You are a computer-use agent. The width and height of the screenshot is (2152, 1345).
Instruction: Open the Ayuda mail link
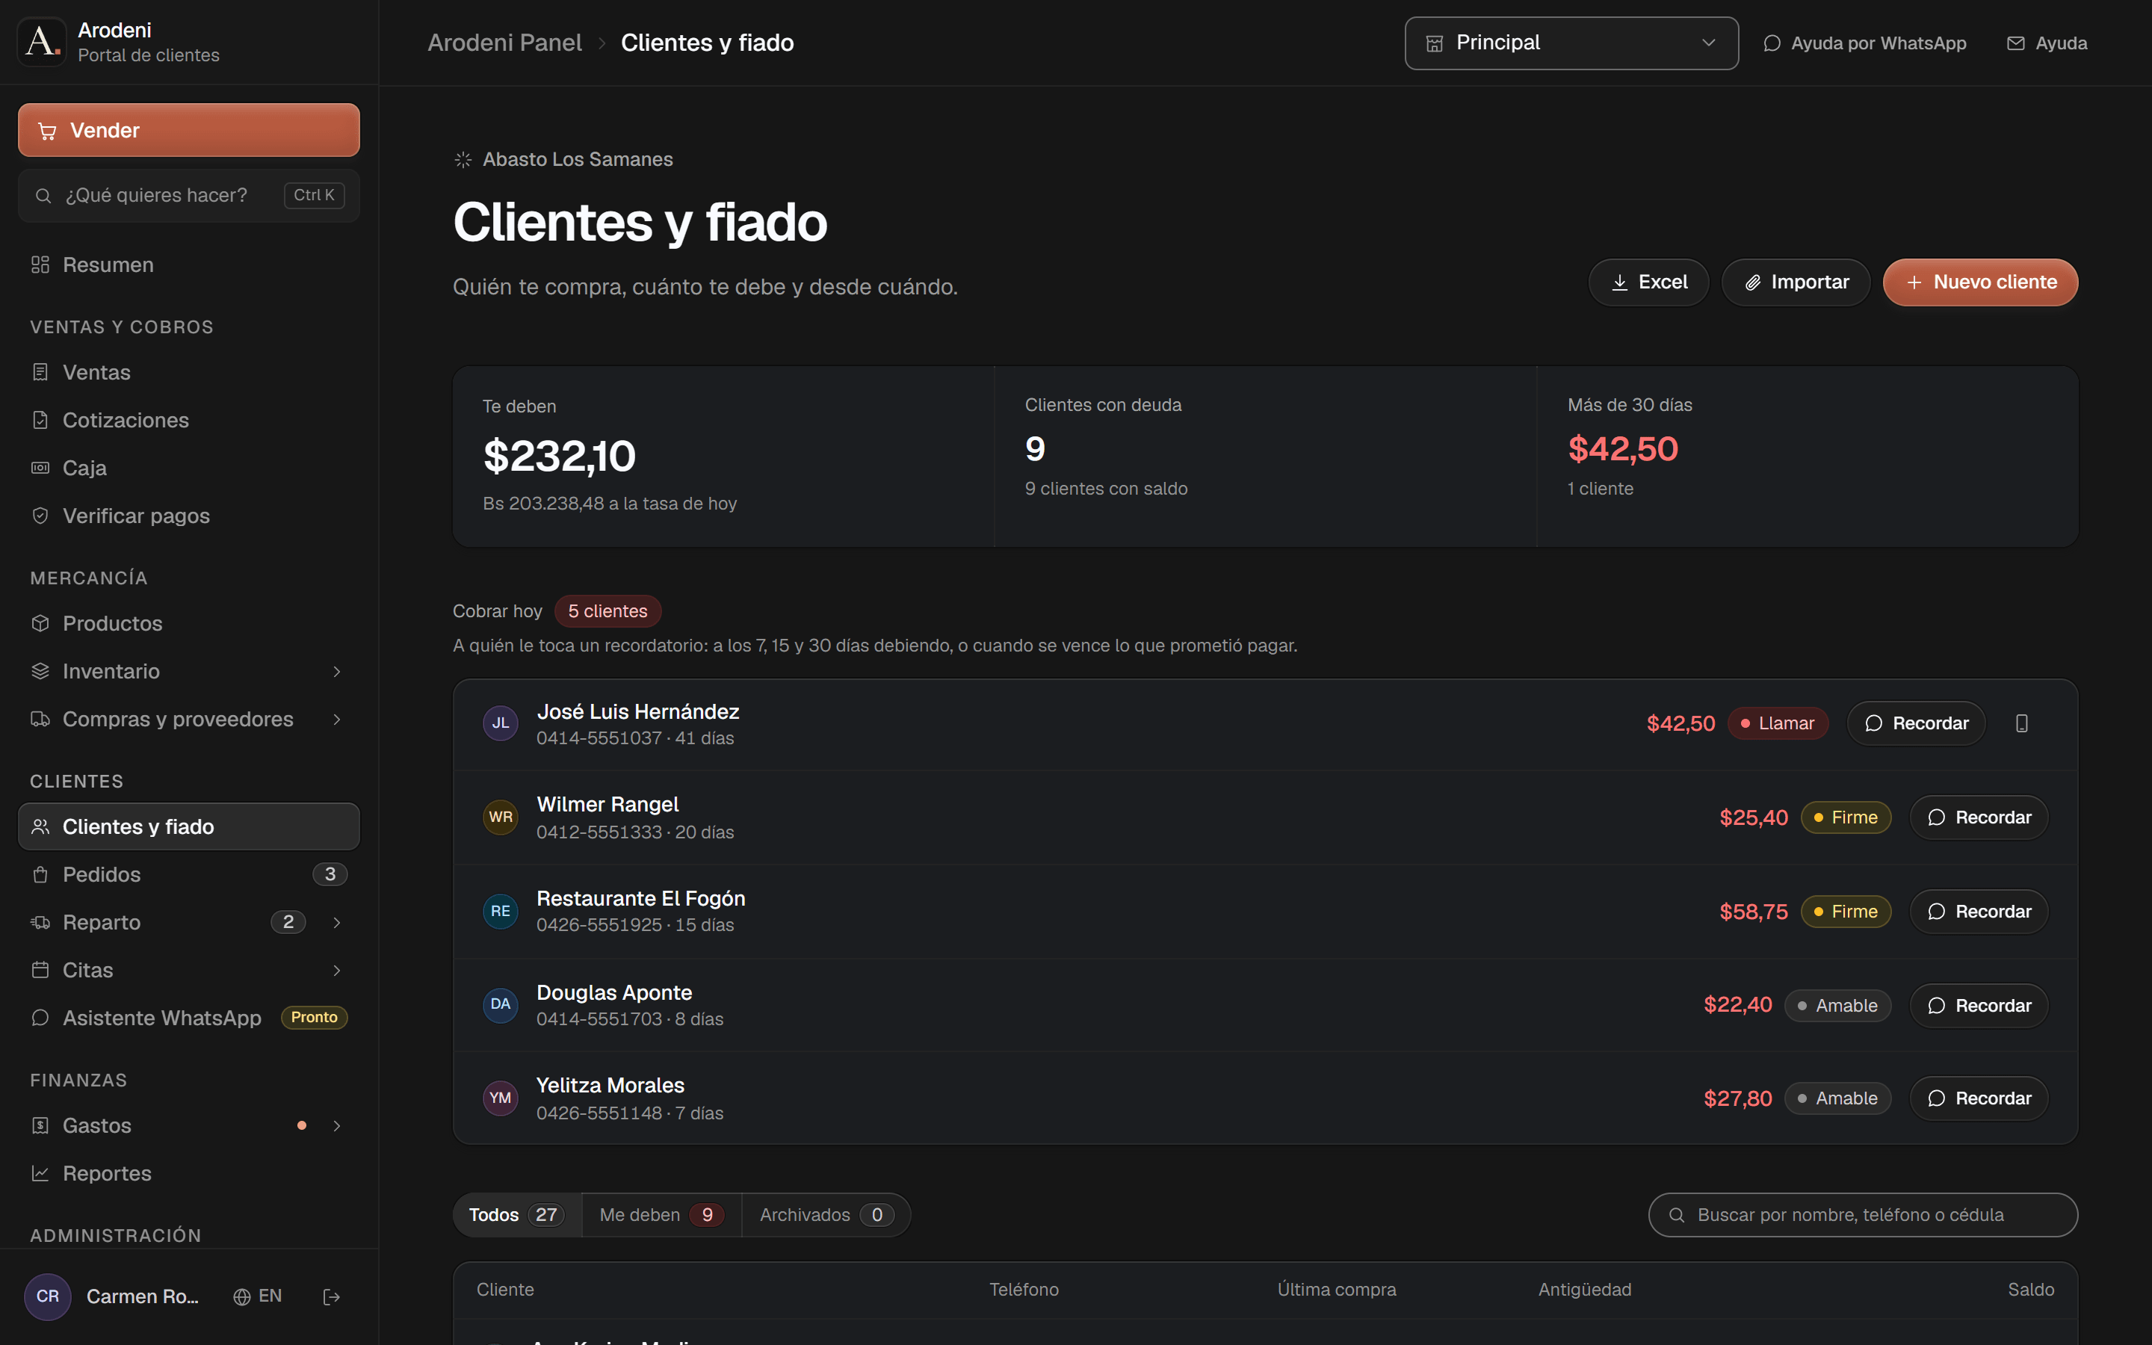point(2047,43)
